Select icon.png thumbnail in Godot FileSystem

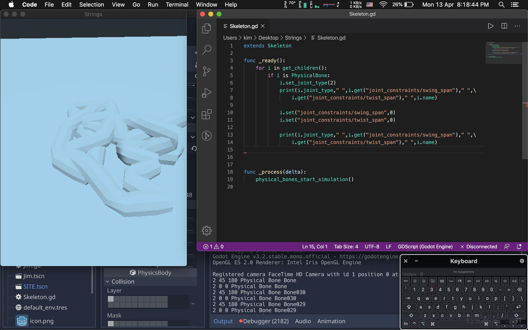pyautogui.click(x=22, y=321)
